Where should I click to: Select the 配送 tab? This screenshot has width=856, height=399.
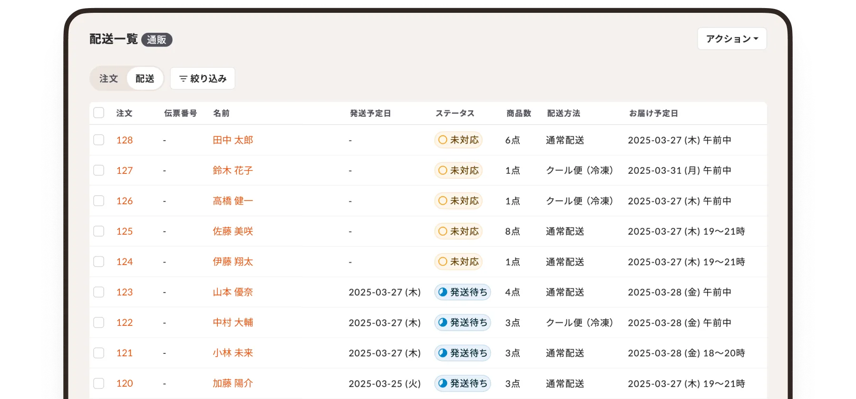tap(145, 79)
